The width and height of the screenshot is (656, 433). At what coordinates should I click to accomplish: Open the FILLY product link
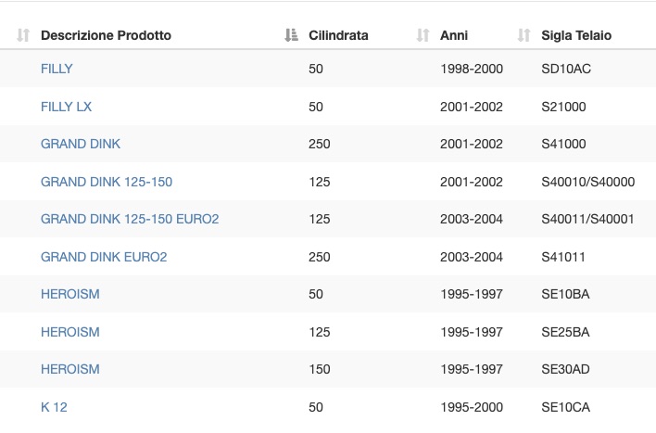(57, 69)
